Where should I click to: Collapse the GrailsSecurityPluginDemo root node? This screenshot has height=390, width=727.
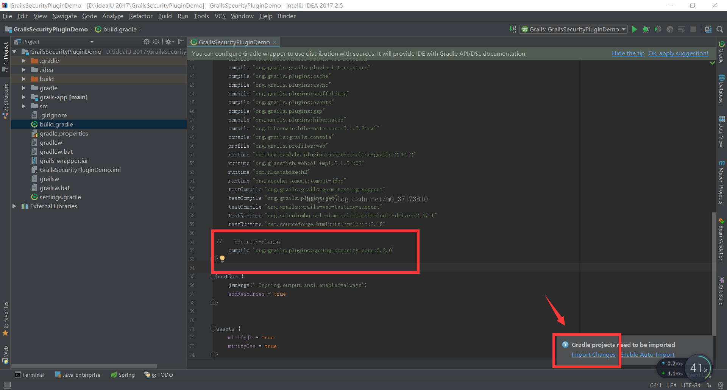(14, 51)
